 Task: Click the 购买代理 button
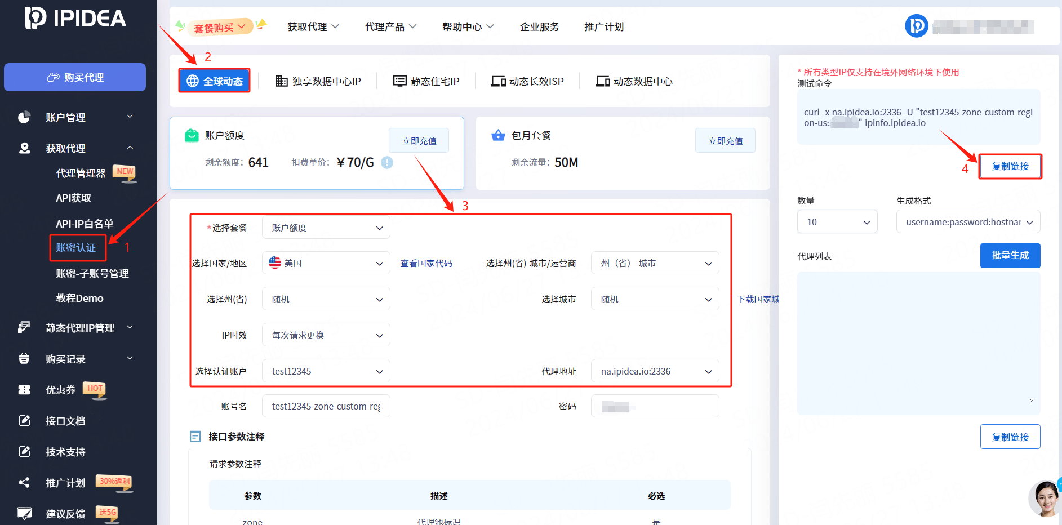75,77
